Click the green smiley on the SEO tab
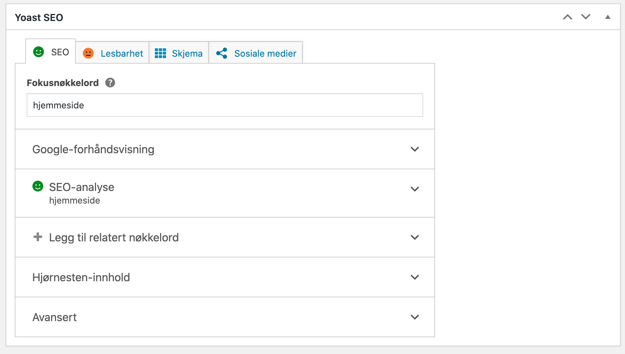The image size is (625, 354). click(39, 52)
